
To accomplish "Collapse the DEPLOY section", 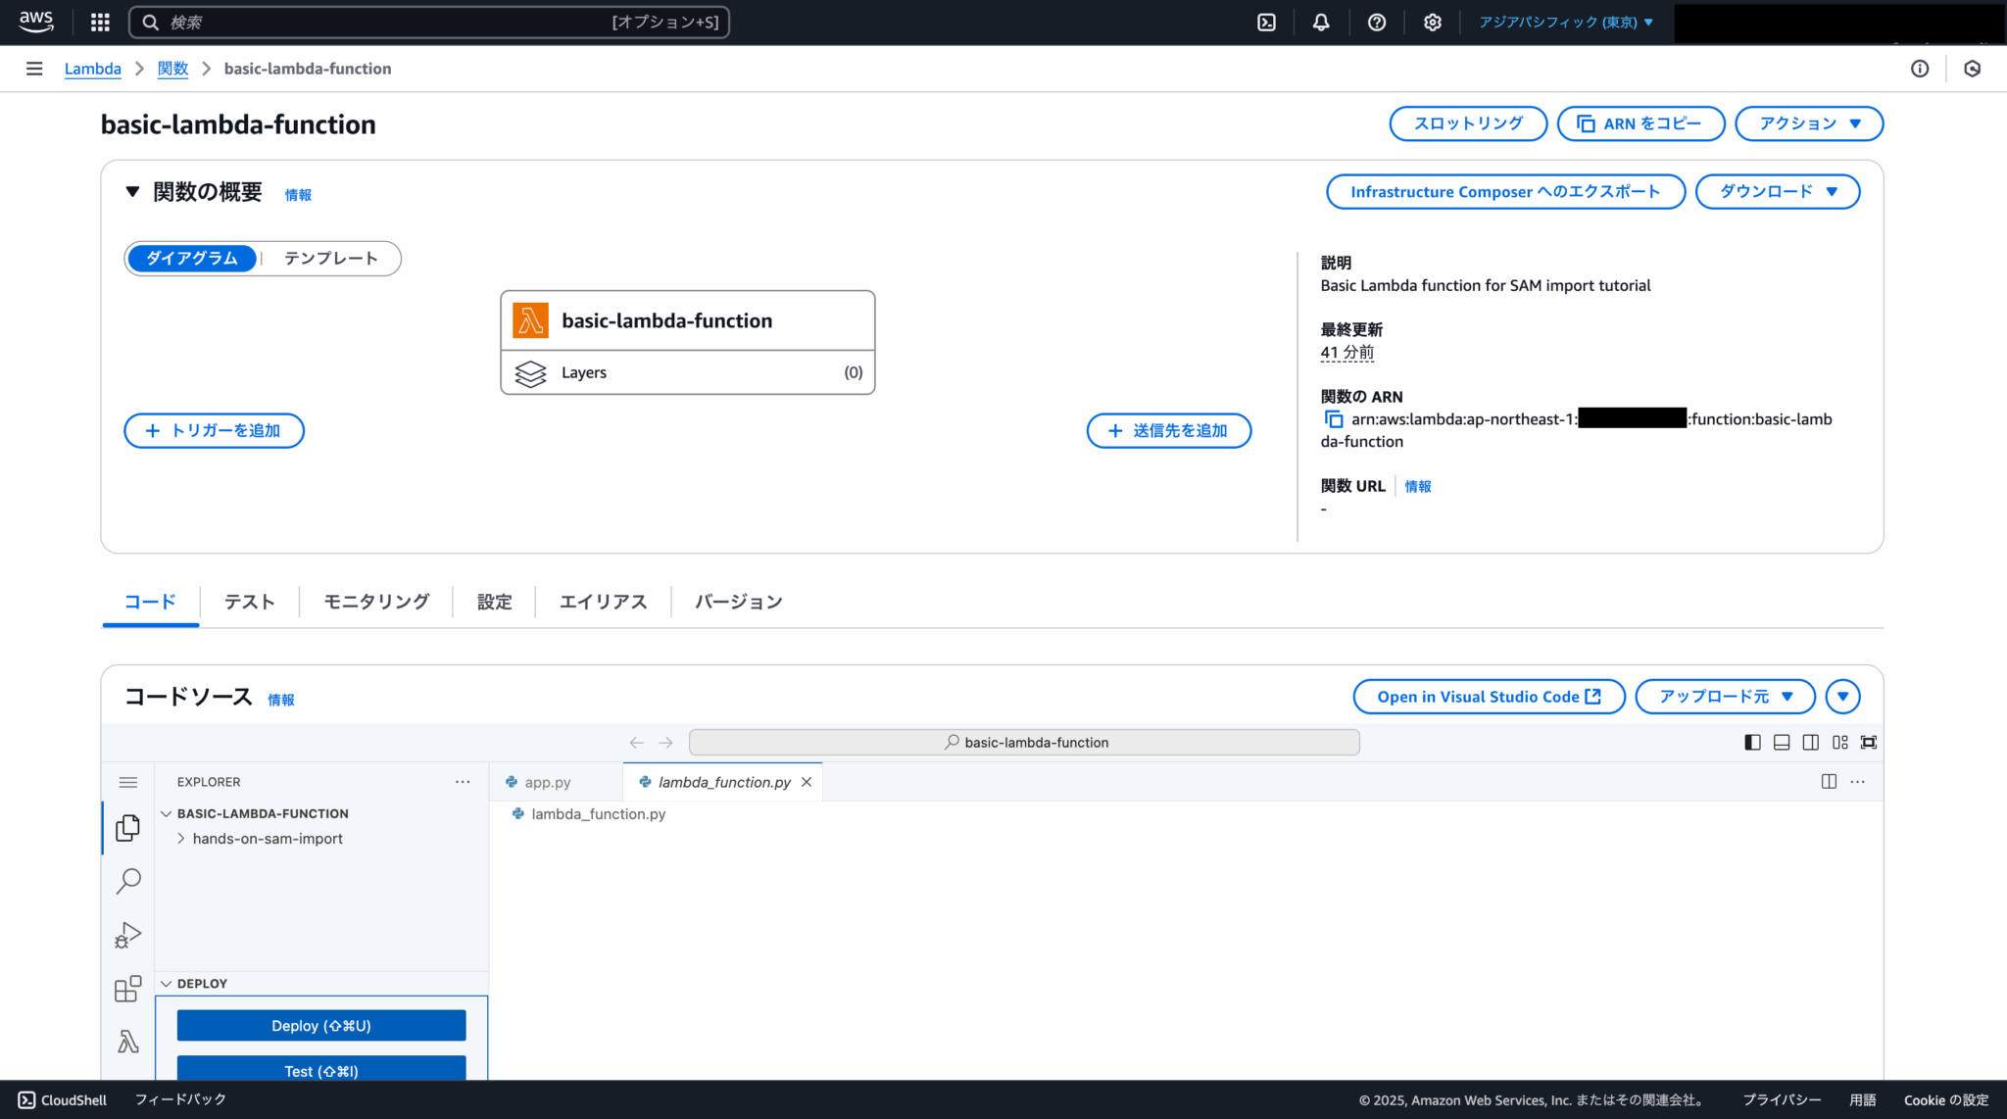I will pyautogui.click(x=166, y=984).
